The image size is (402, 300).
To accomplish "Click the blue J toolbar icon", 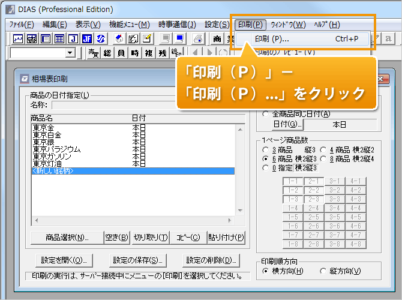I will [x=73, y=39].
